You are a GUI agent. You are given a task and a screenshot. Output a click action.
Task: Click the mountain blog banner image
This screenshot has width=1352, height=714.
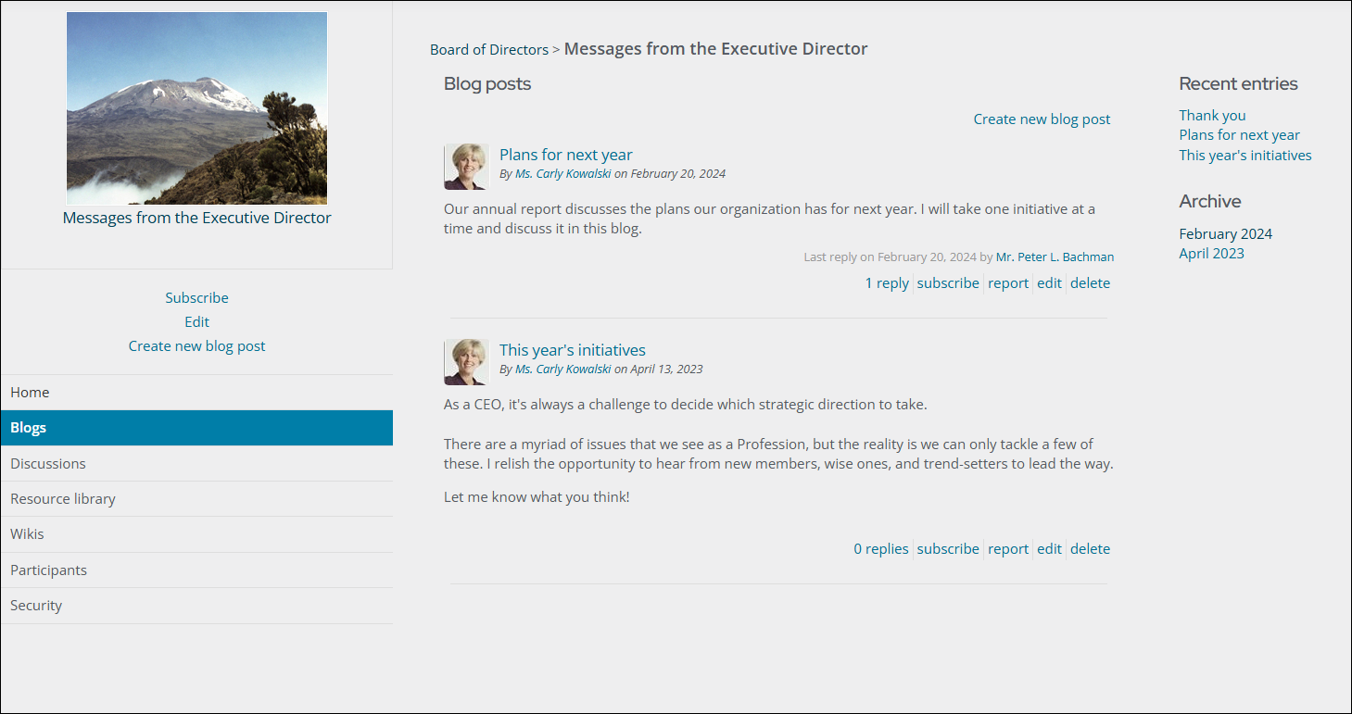click(x=196, y=108)
